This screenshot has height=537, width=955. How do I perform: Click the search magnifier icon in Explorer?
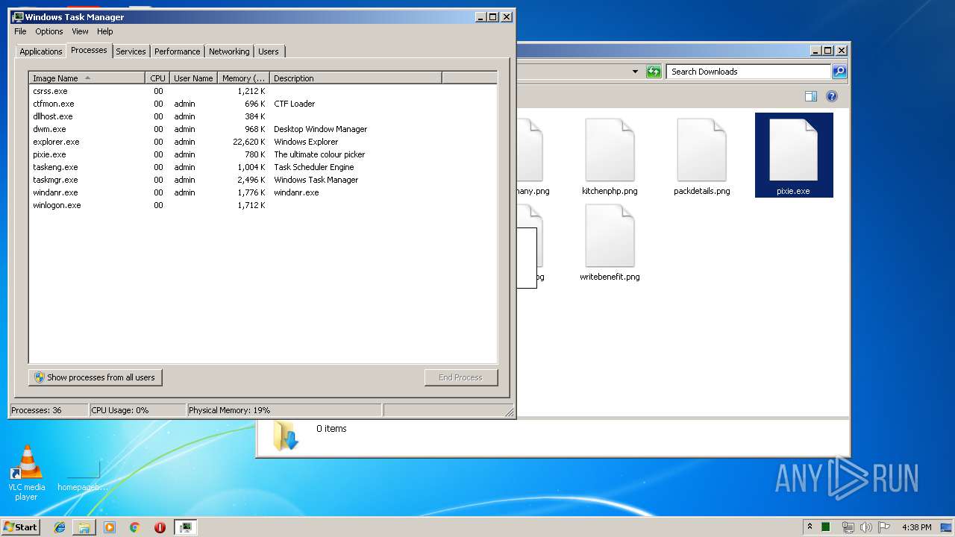pos(839,72)
